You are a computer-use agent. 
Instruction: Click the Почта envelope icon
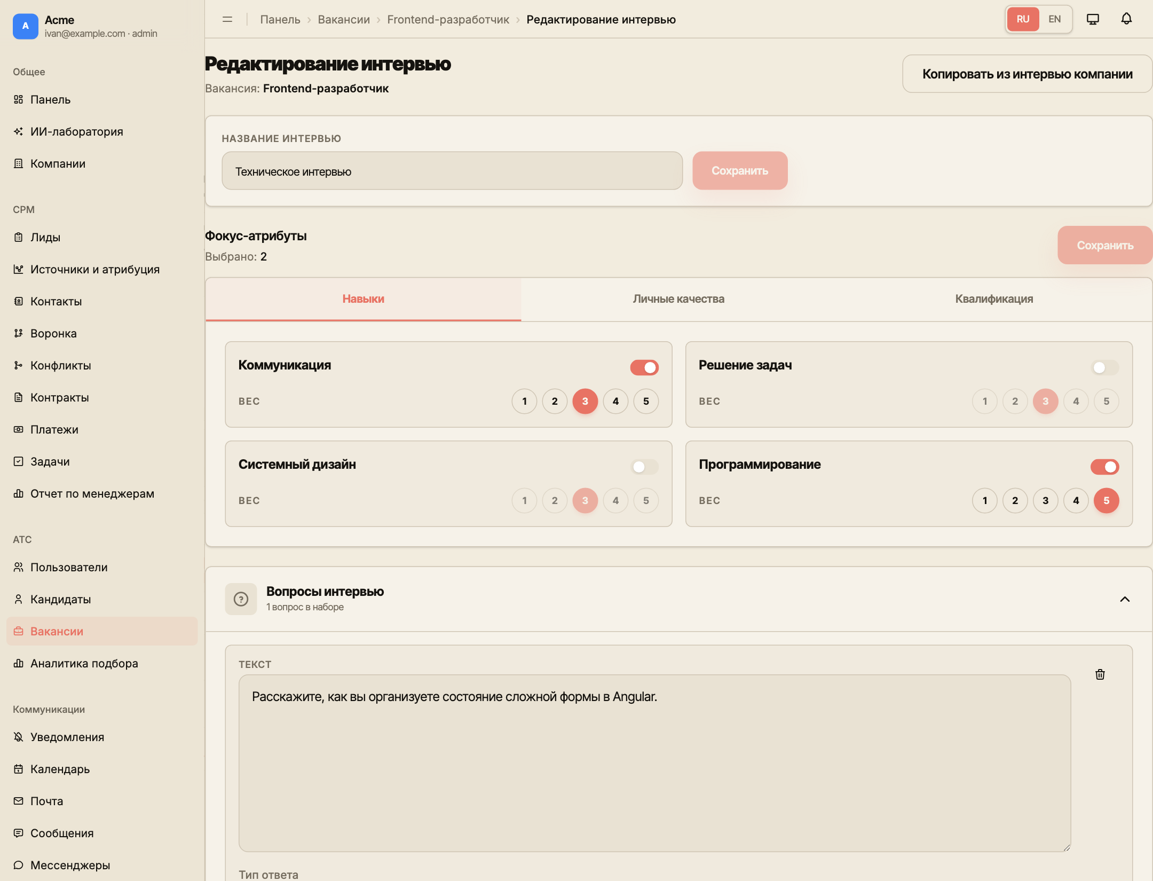coord(19,801)
